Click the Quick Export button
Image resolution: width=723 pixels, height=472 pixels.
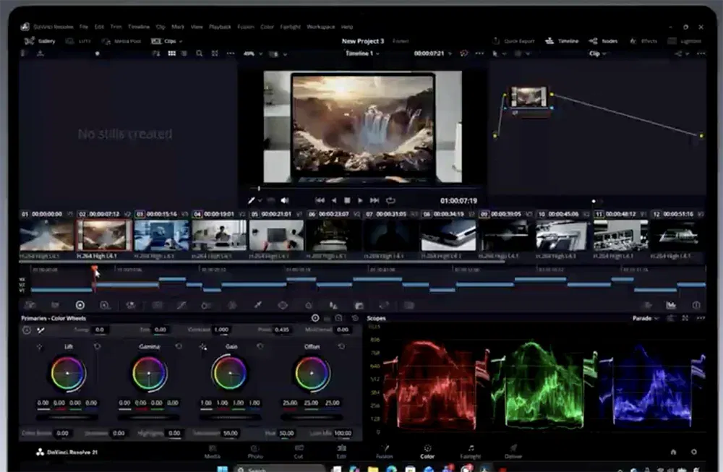pyautogui.click(x=513, y=41)
